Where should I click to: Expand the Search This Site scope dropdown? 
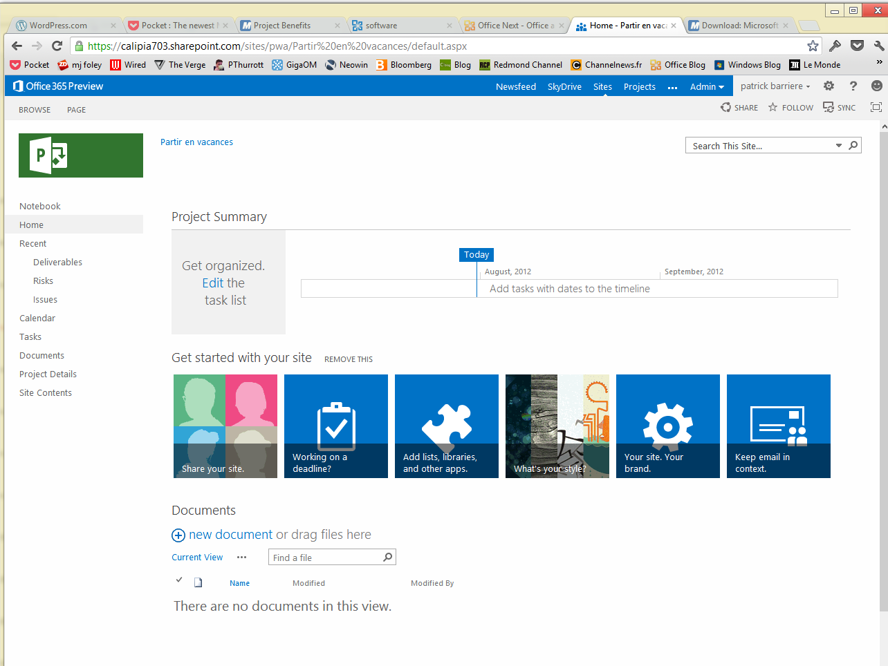pos(838,146)
